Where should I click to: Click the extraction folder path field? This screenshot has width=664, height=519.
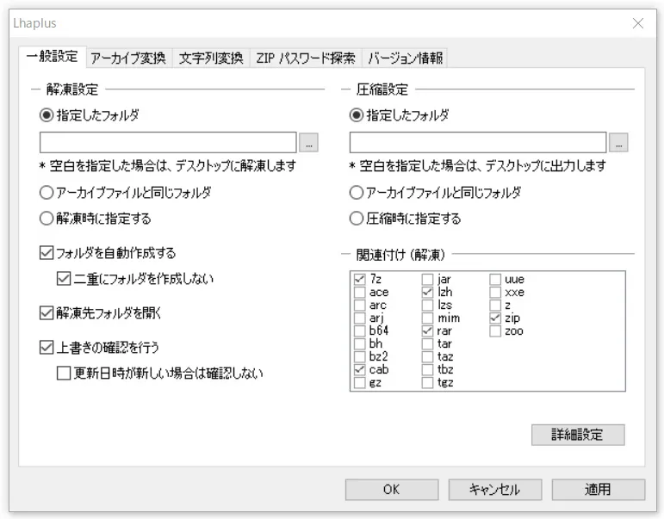[x=168, y=142]
